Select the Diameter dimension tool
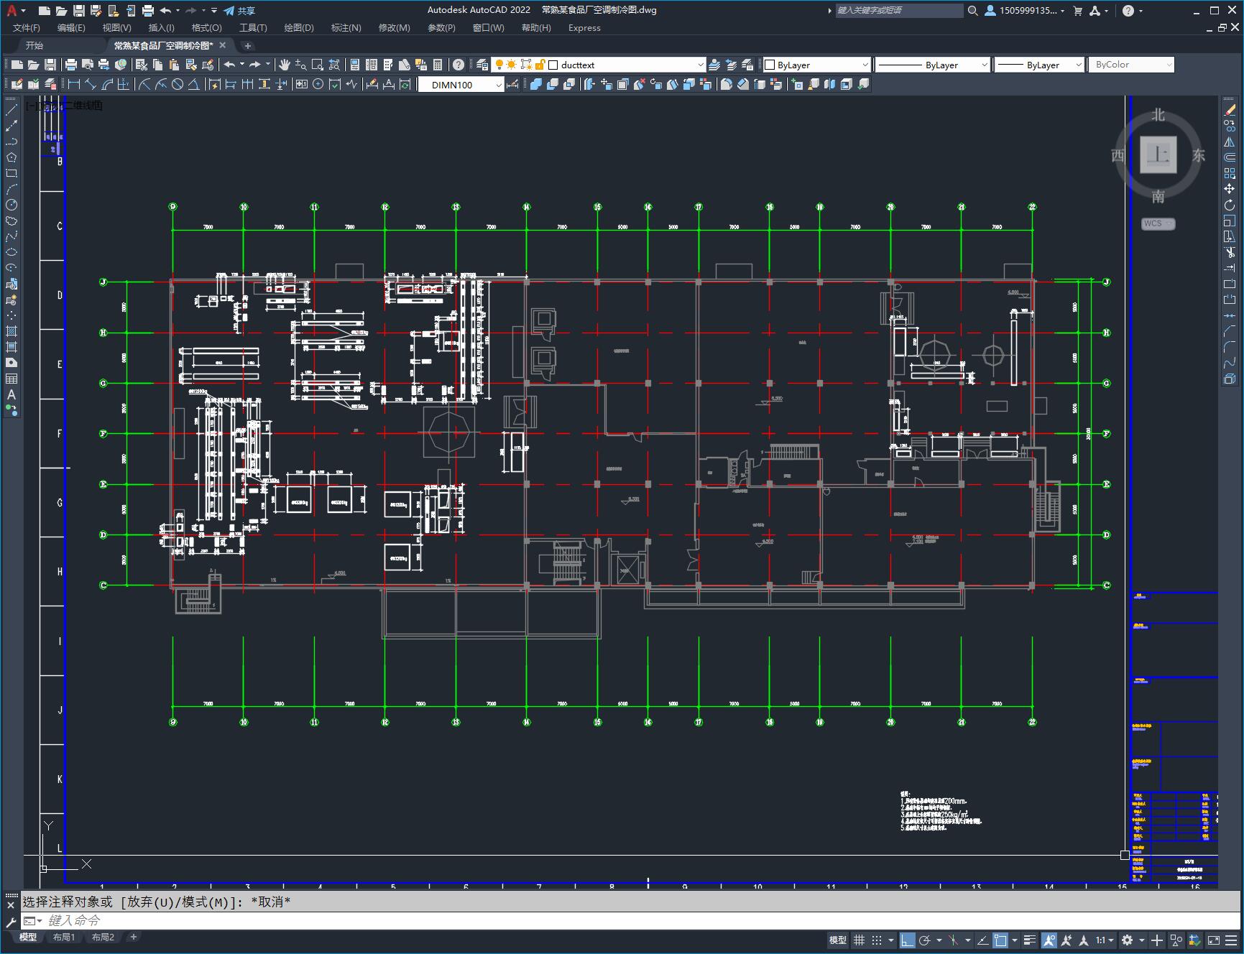1244x954 pixels. [177, 84]
